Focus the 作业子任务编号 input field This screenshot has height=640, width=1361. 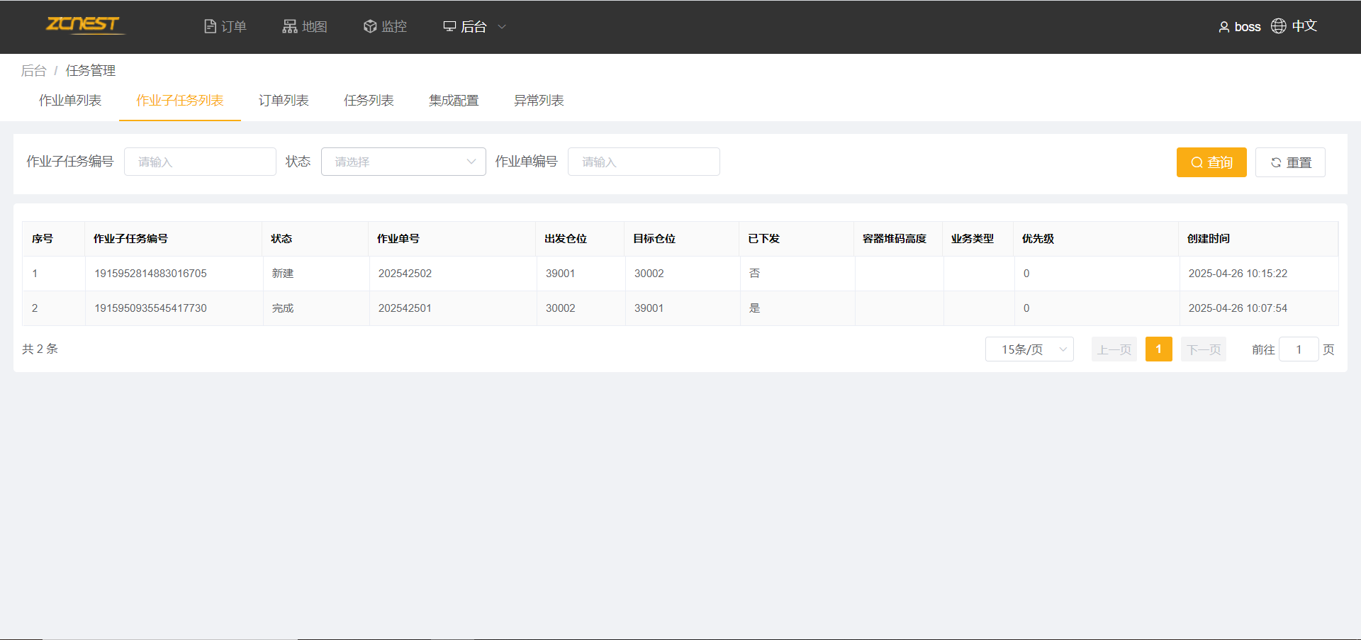(200, 162)
